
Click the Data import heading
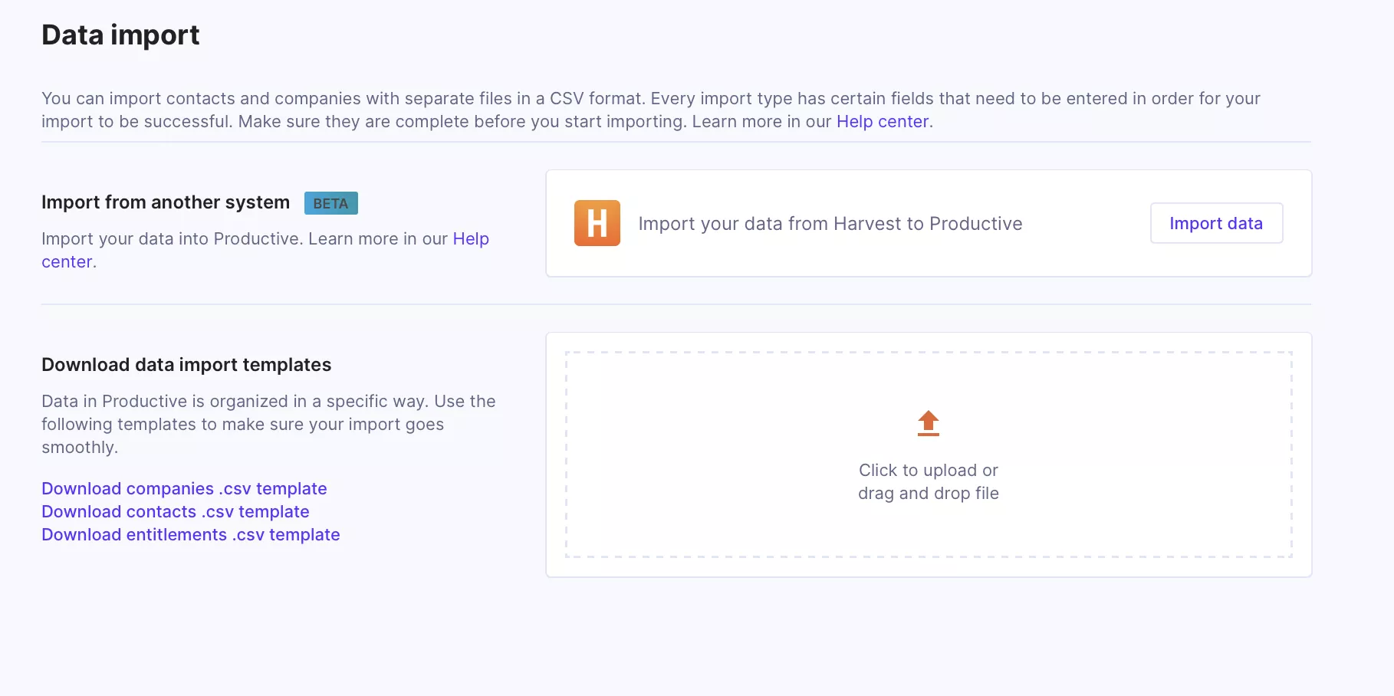(x=120, y=35)
